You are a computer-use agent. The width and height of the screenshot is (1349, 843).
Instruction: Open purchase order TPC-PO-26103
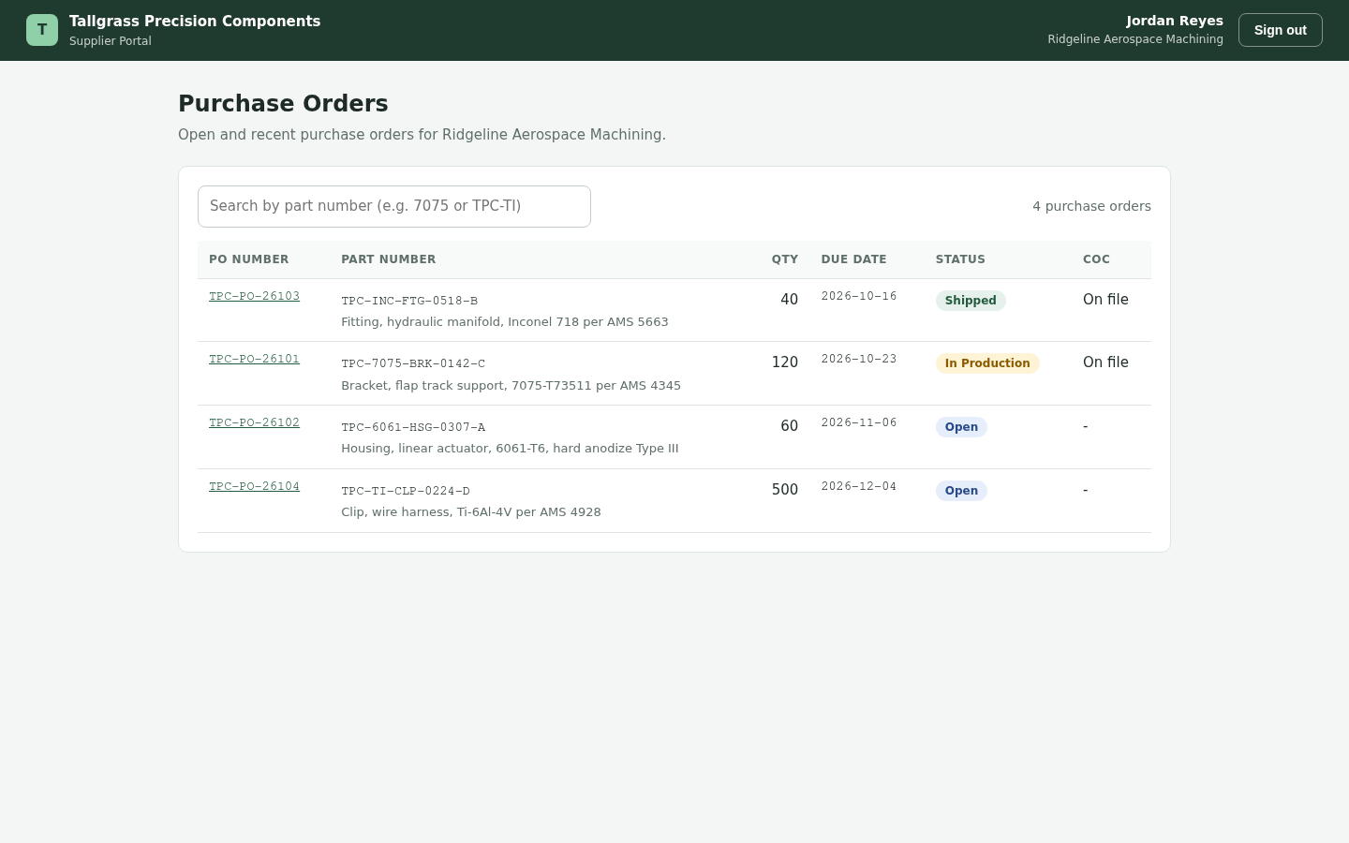coord(254,296)
